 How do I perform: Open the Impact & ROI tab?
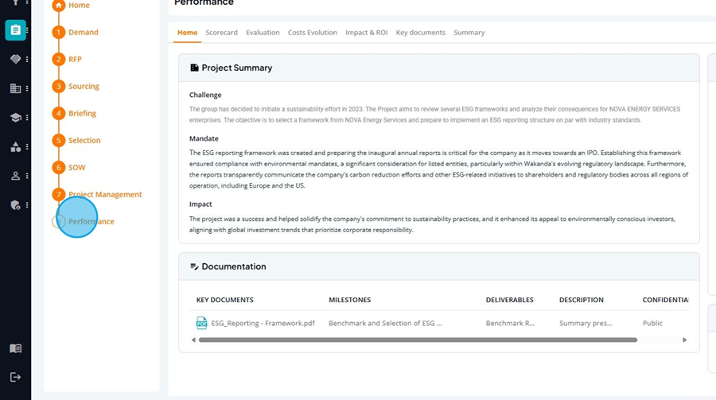coord(366,33)
